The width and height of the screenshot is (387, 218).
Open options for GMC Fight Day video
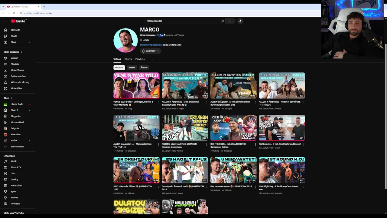(304, 187)
